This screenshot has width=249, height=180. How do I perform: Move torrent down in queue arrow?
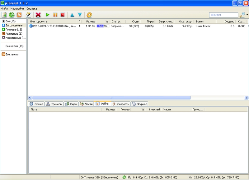[80, 15]
